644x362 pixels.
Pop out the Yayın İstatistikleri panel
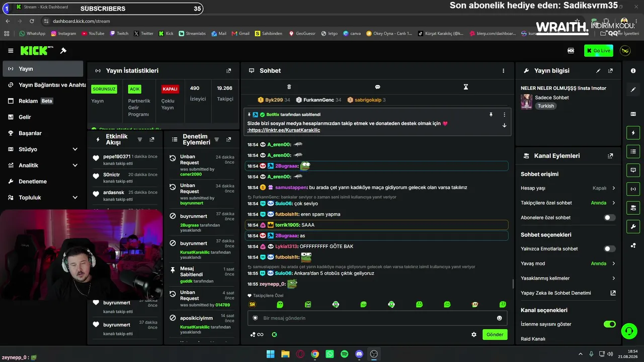[229, 71]
